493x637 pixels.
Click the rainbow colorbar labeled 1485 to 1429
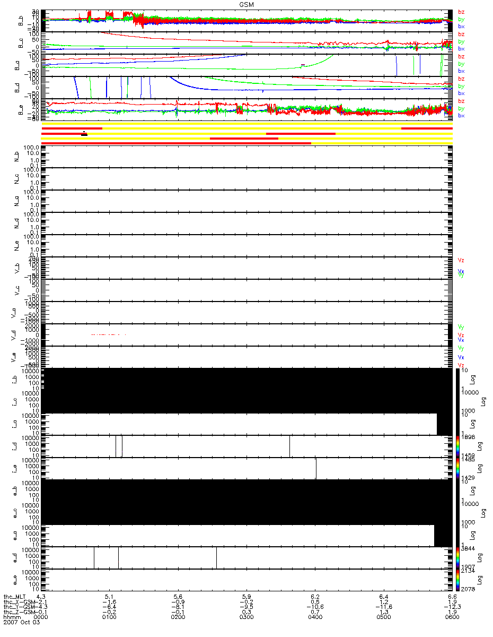[457, 468]
